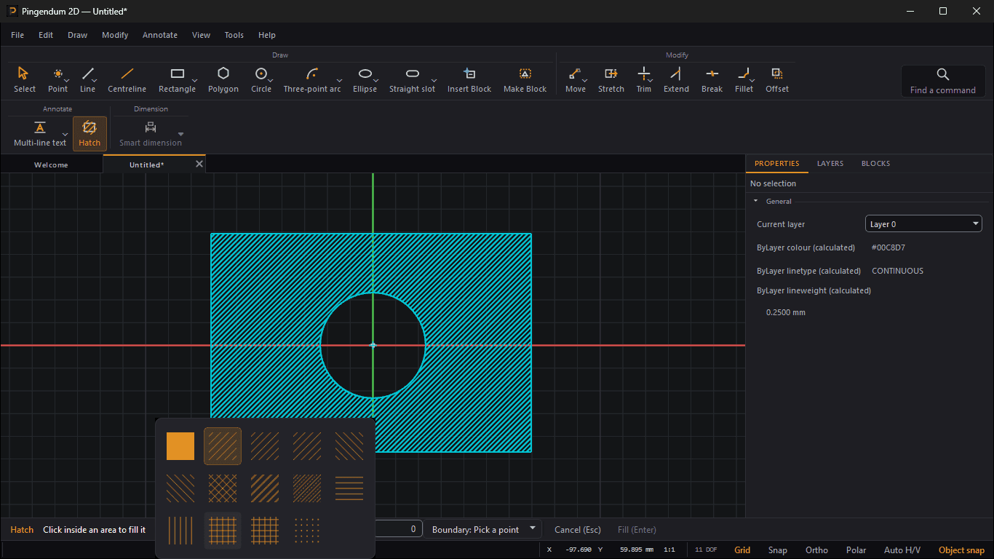Pick the Line tool
Image resolution: width=994 pixels, height=559 pixels.
[87, 79]
